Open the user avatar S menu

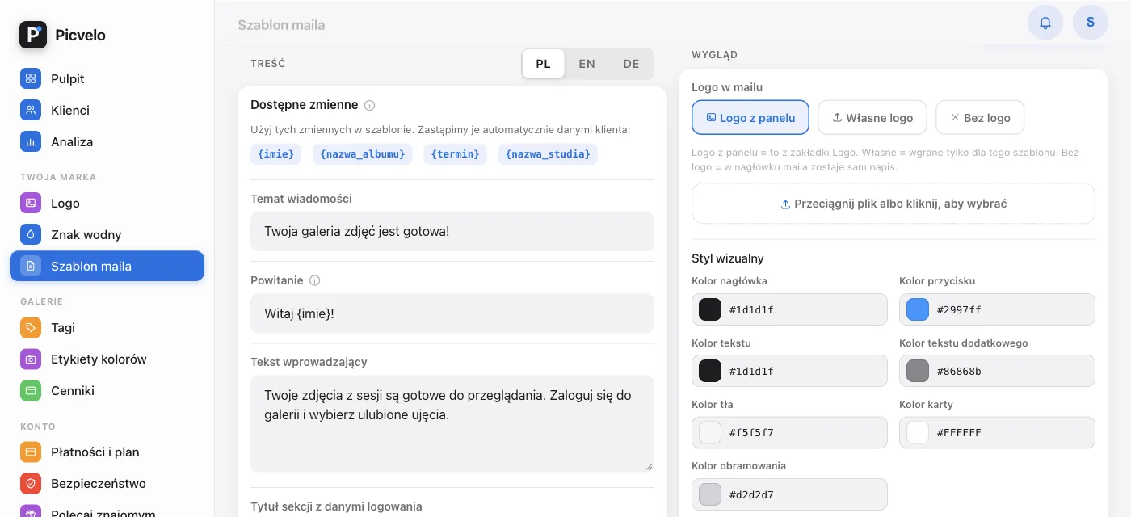click(1091, 23)
